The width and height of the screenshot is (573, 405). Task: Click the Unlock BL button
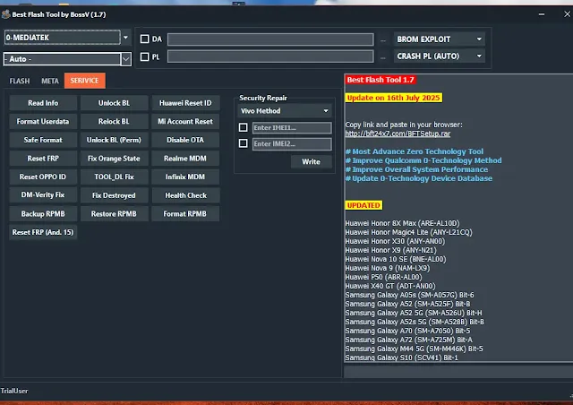coord(114,103)
